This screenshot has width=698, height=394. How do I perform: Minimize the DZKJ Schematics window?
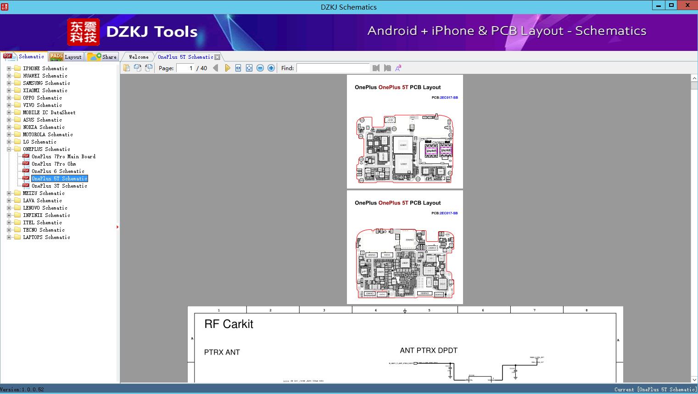click(659, 6)
